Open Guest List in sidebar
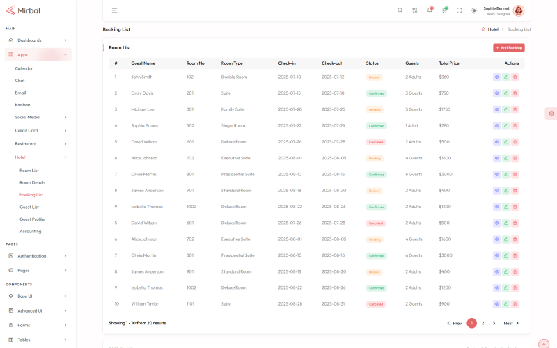This screenshot has height=348, width=557. coord(29,207)
